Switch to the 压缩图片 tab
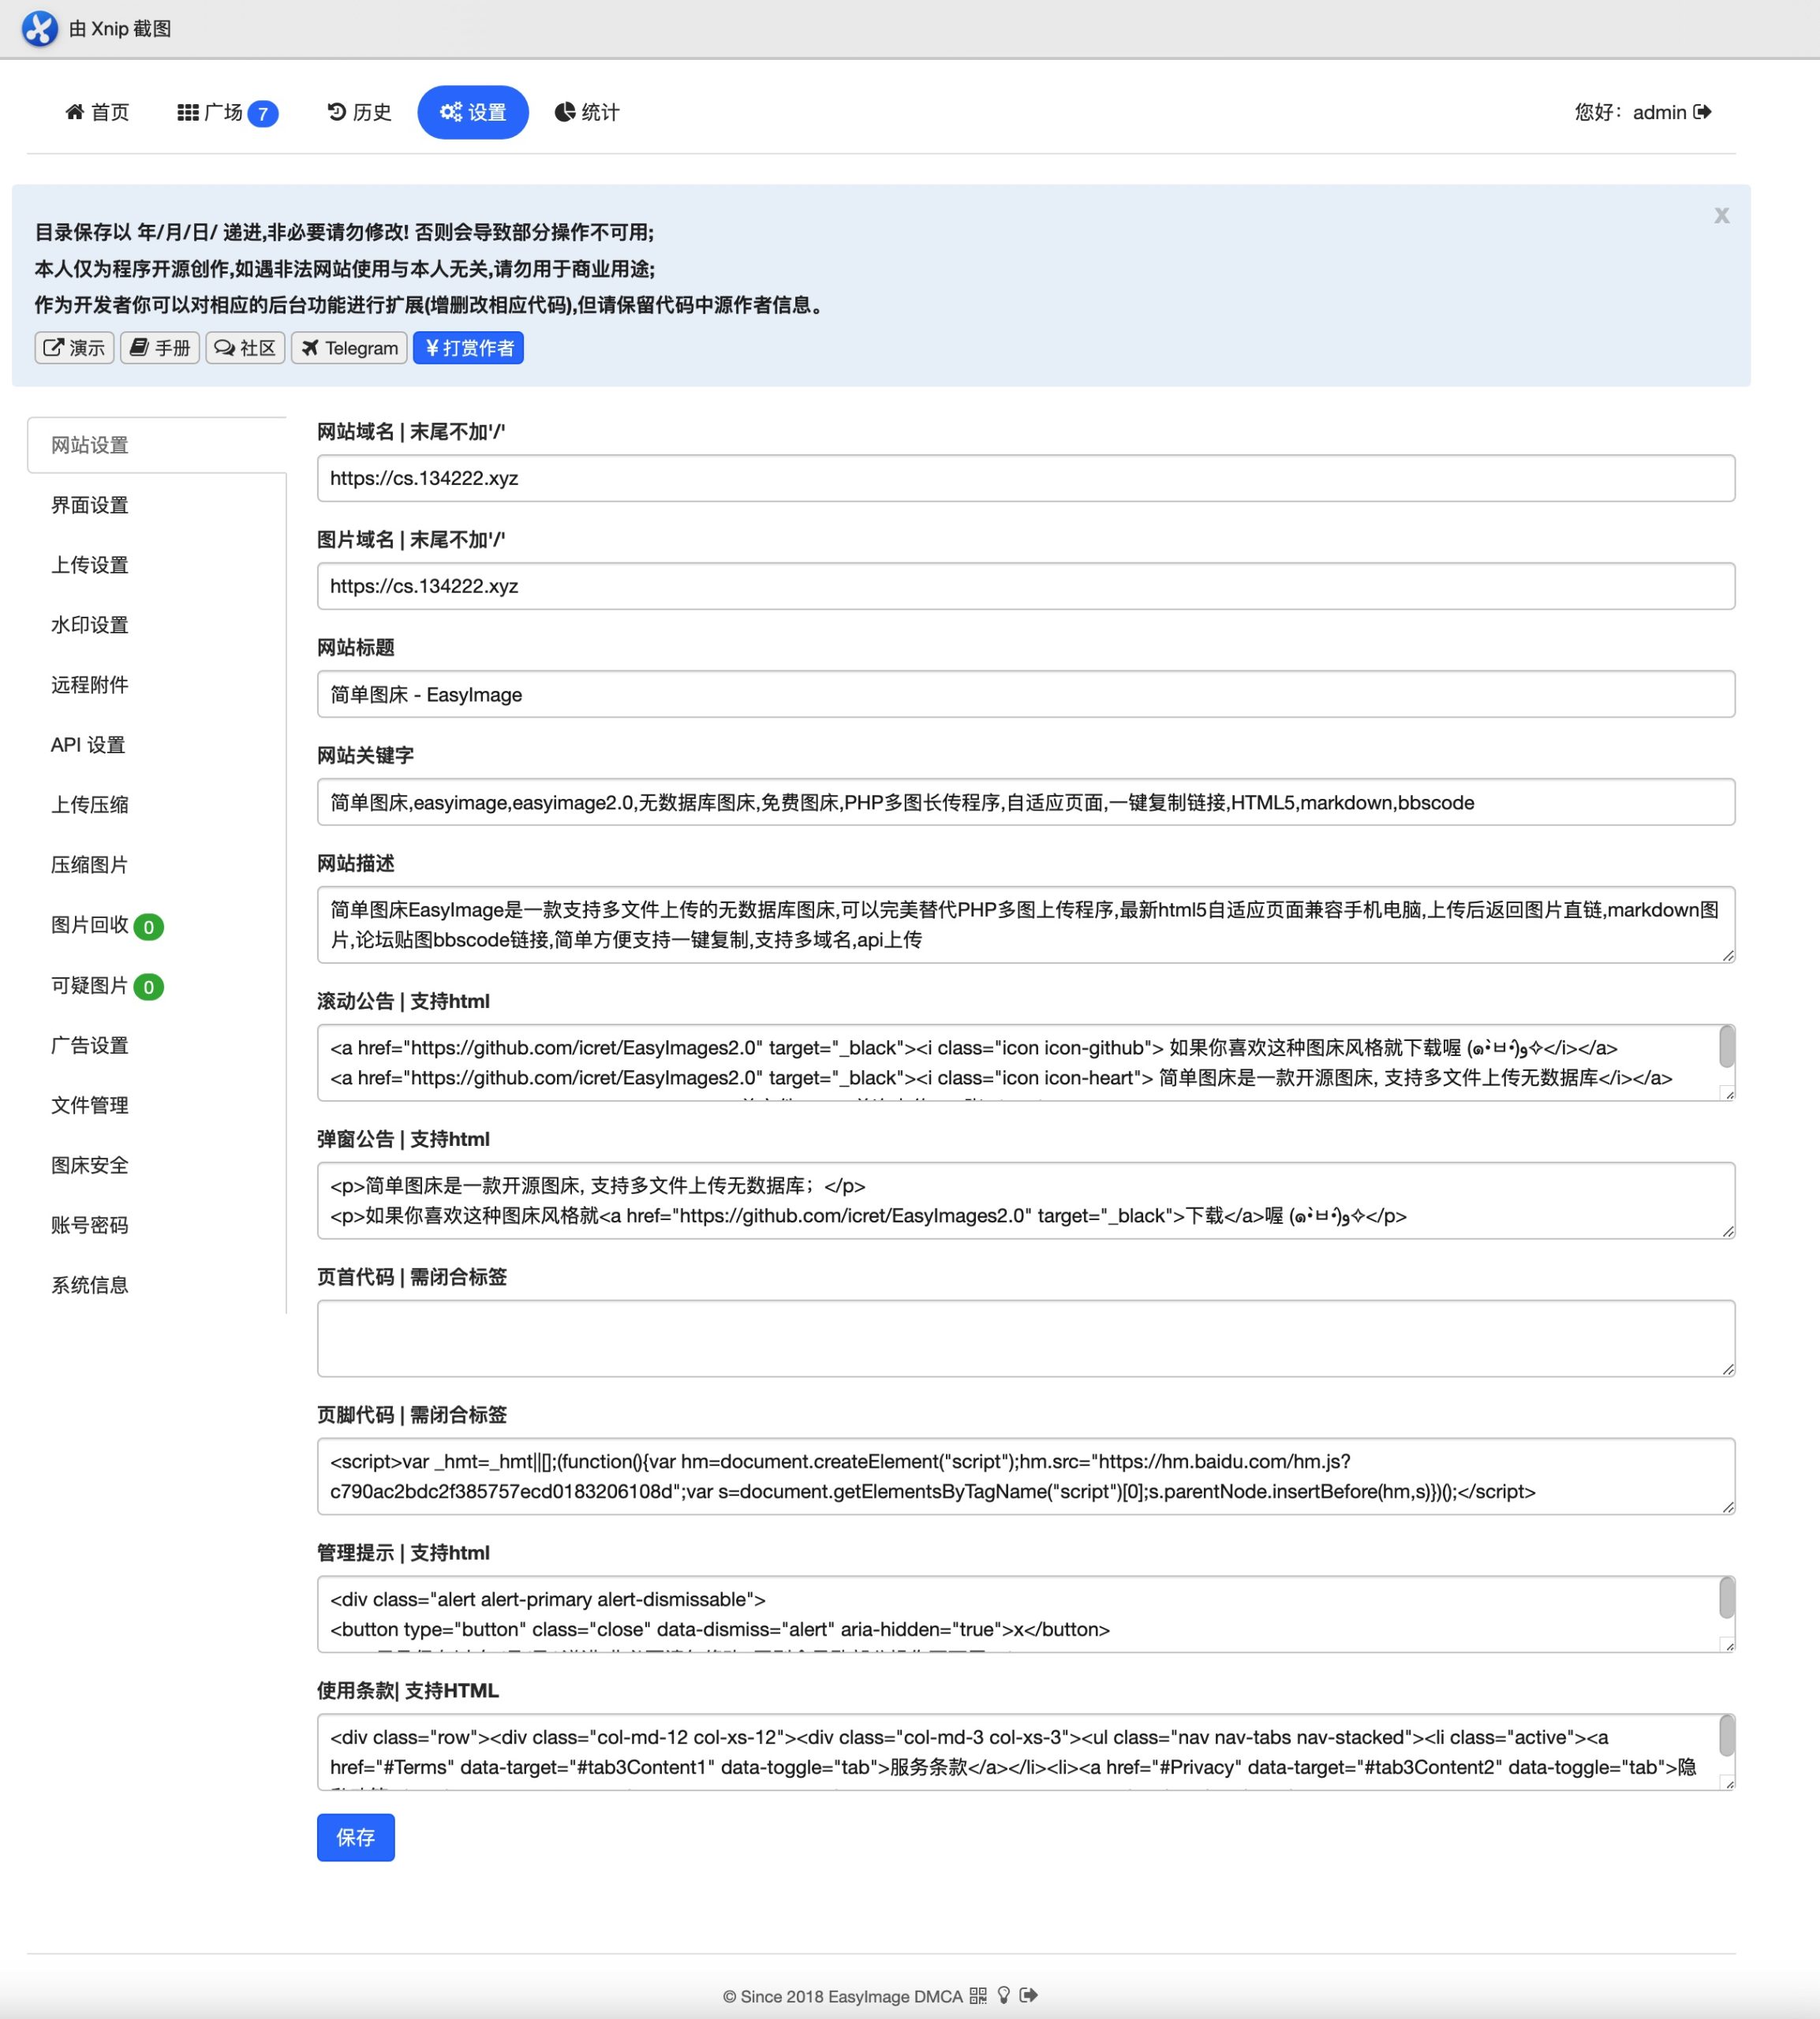Screen dimensions: 1820x2019 coord(157,864)
